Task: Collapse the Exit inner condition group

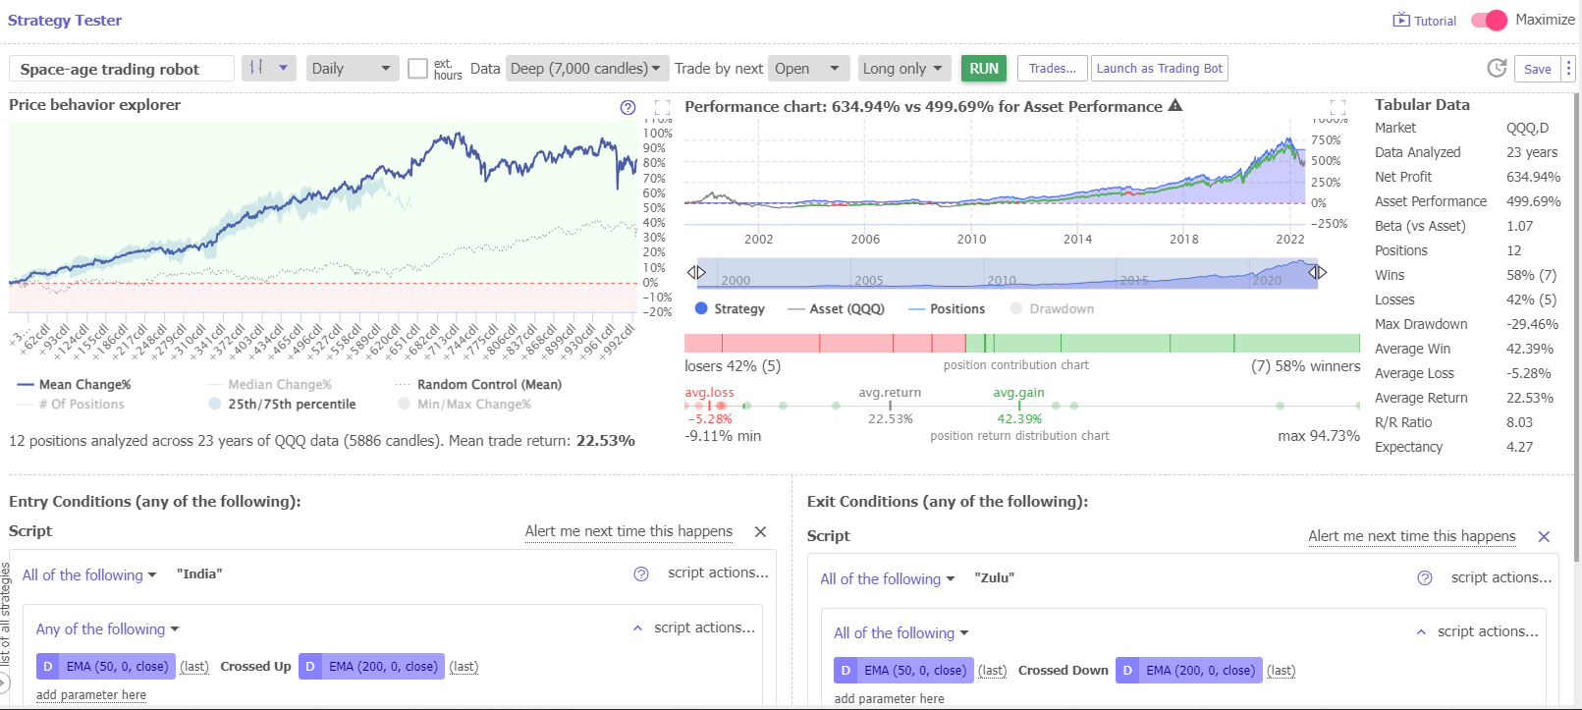Action: click(1421, 632)
